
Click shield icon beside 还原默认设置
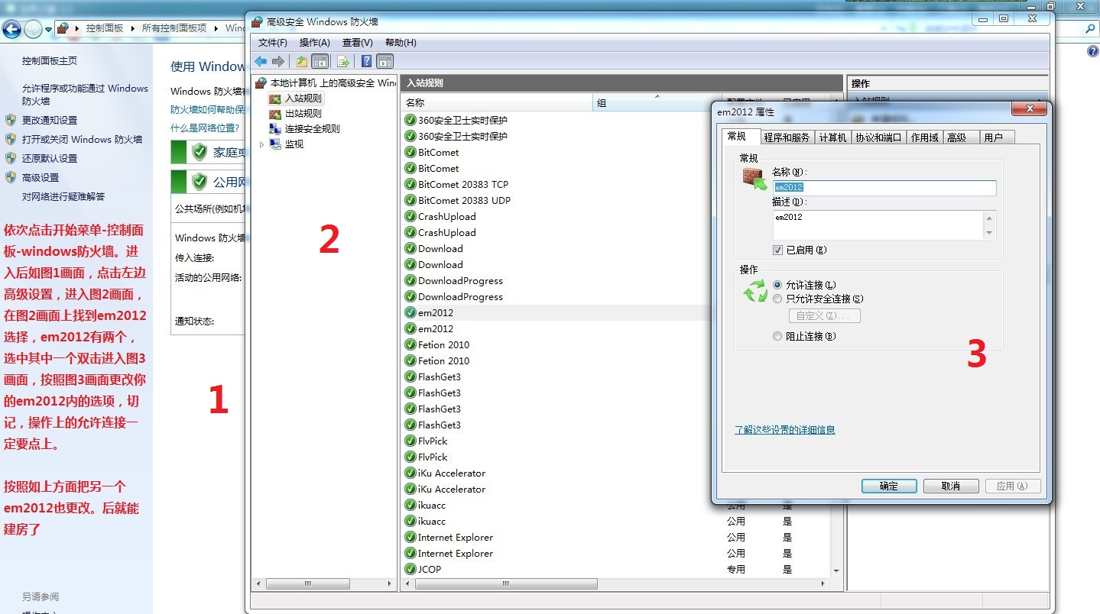[11, 158]
